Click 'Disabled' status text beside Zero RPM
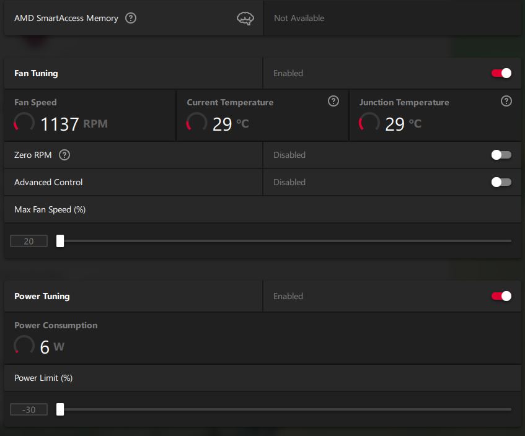 click(x=289, y=155)
